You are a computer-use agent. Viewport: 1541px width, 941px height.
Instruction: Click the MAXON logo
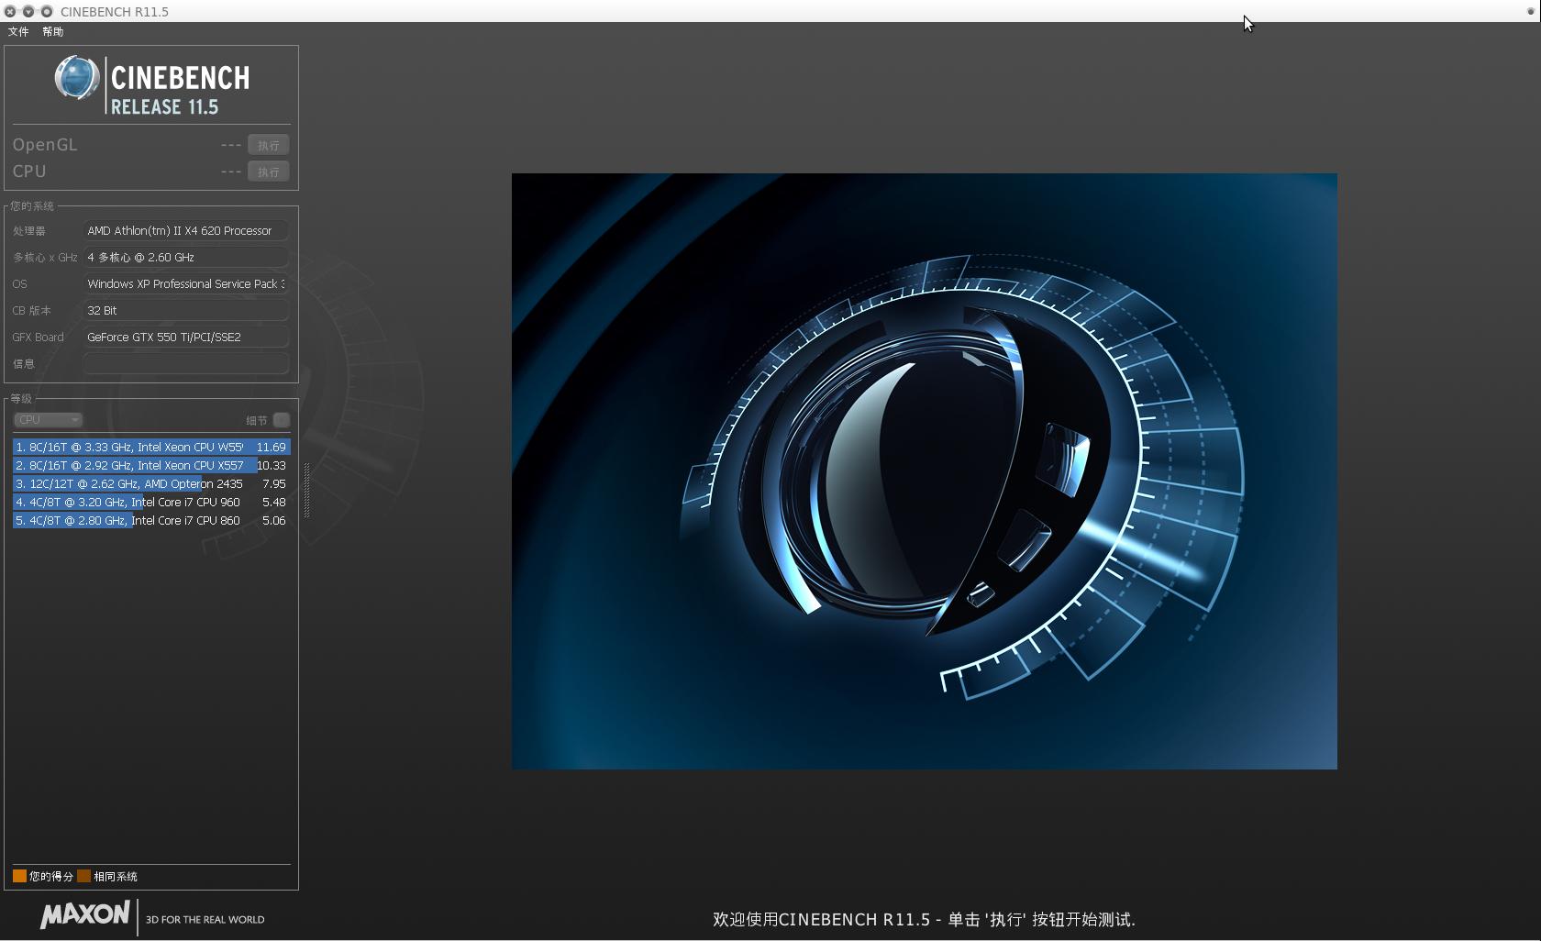pyautogui.click(x=85, y=915)
